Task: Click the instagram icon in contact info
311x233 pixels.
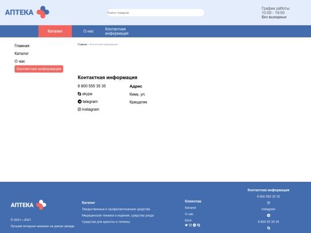Action: pyautogui.click(x=79, y=109)
